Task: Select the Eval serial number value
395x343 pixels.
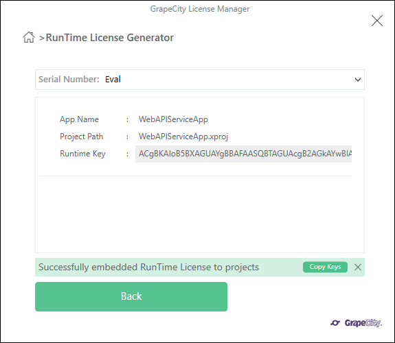Action: coord(113,80)
